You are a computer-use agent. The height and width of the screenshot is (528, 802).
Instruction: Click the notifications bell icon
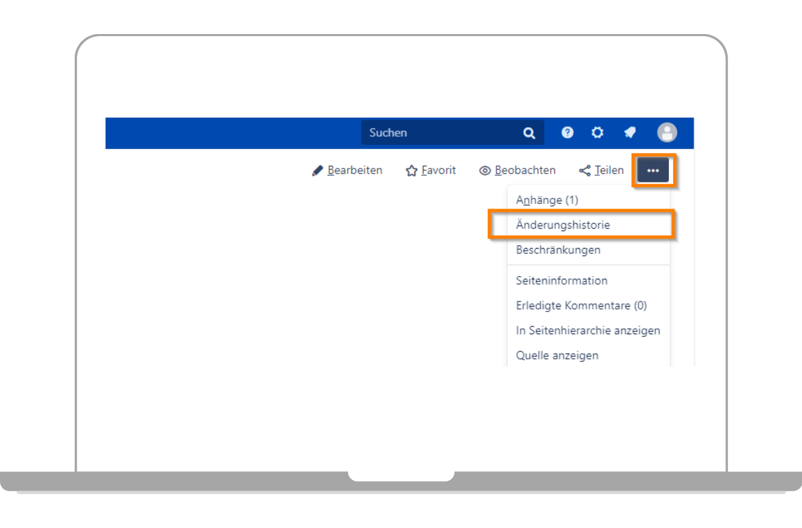pyautogui.click(x=630, y=132)
